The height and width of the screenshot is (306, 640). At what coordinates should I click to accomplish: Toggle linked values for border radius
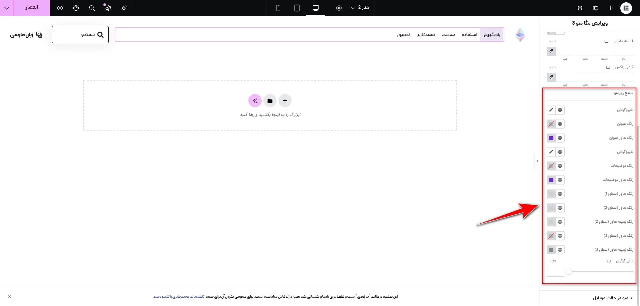coord(551,77)
